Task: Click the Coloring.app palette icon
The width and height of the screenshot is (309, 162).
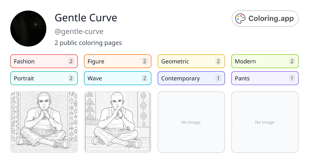Action: [240, 18]
